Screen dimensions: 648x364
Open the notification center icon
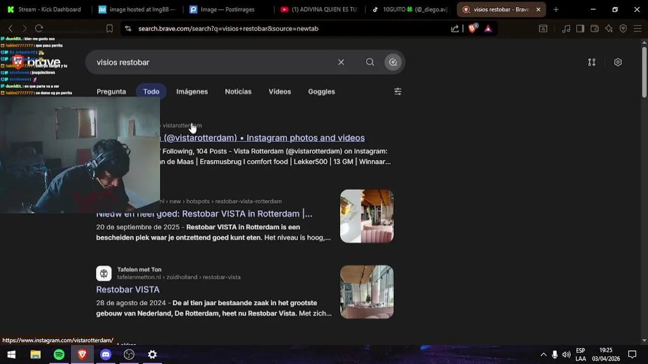(632, 354)
